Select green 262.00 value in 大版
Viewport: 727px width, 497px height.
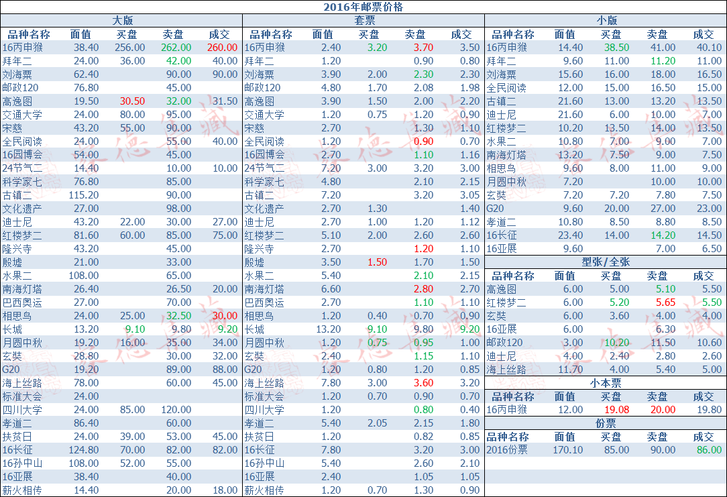176,48
